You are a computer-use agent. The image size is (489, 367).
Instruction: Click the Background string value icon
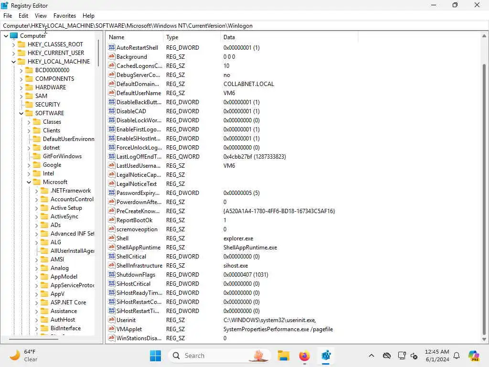[111, 56]
